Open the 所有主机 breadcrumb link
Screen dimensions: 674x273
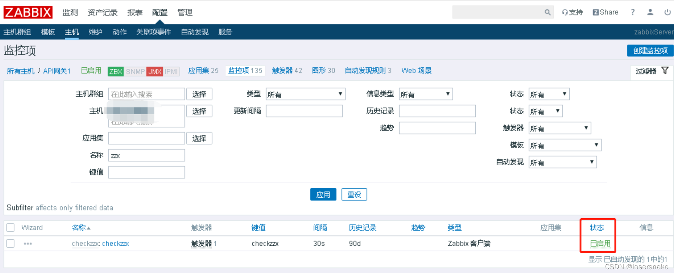point(20,71)
